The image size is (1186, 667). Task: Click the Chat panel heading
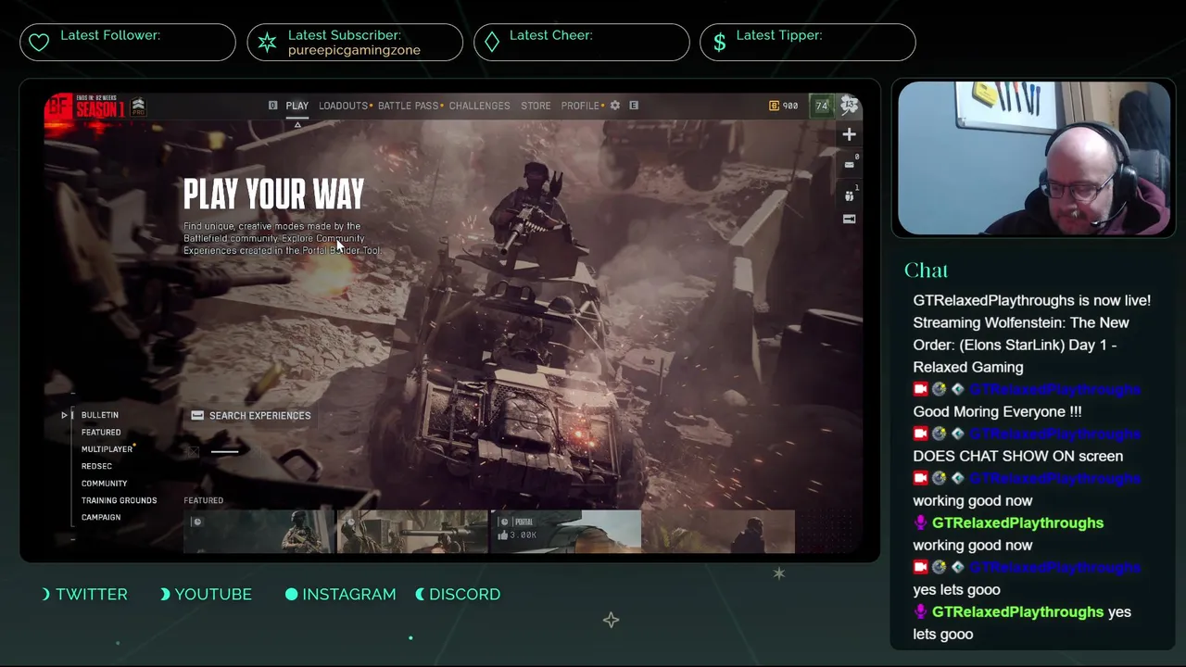[x=926, y=271]
